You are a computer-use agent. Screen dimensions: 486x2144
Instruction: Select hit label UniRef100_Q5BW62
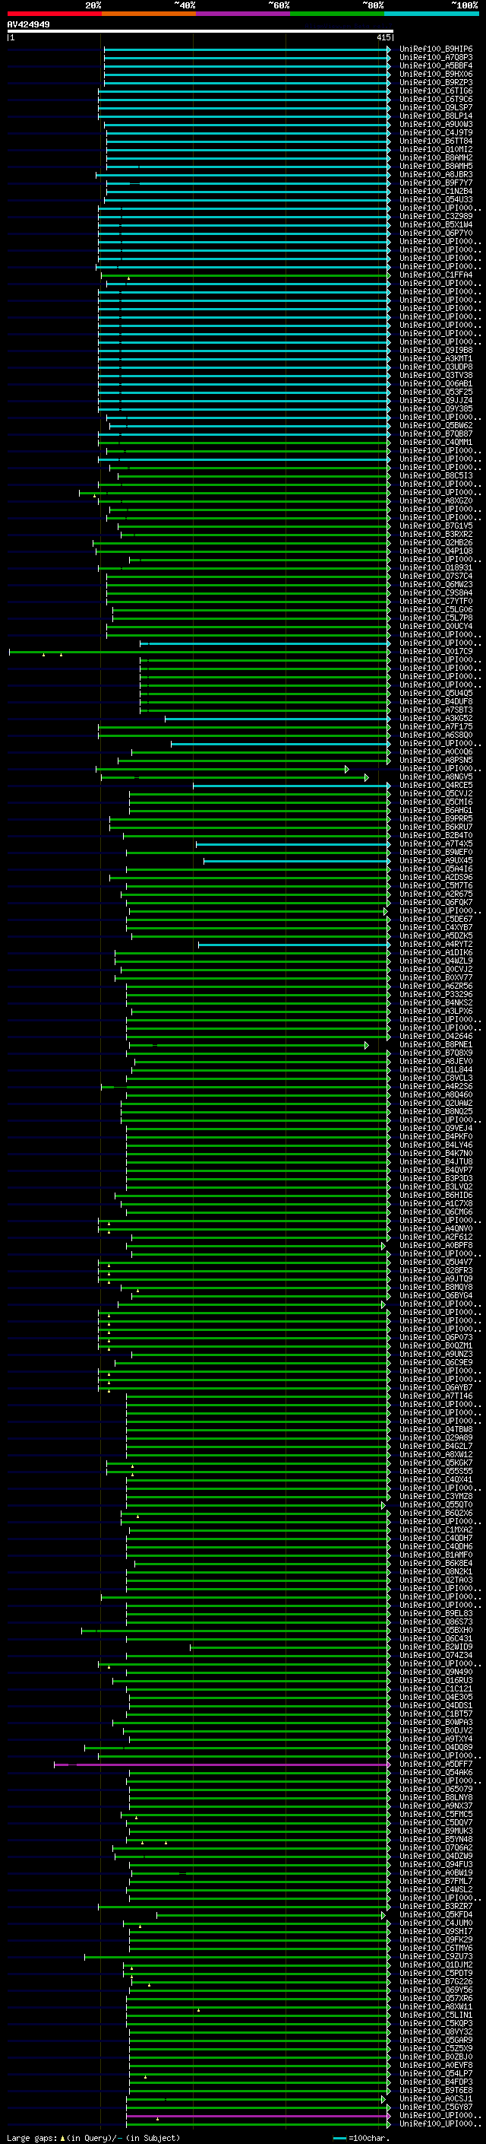click(436, 425)
